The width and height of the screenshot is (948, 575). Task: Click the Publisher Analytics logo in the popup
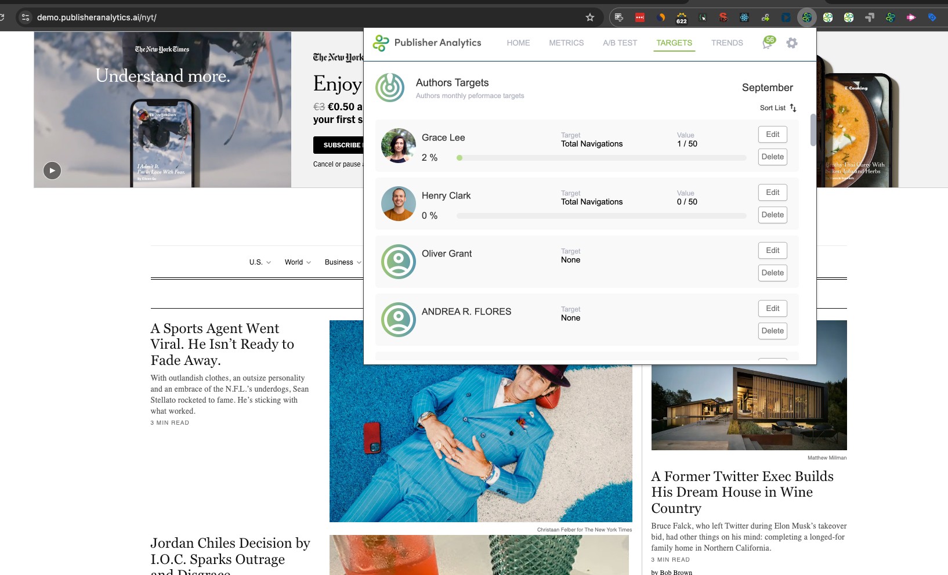pyautogui.click(x=381, y=43)
